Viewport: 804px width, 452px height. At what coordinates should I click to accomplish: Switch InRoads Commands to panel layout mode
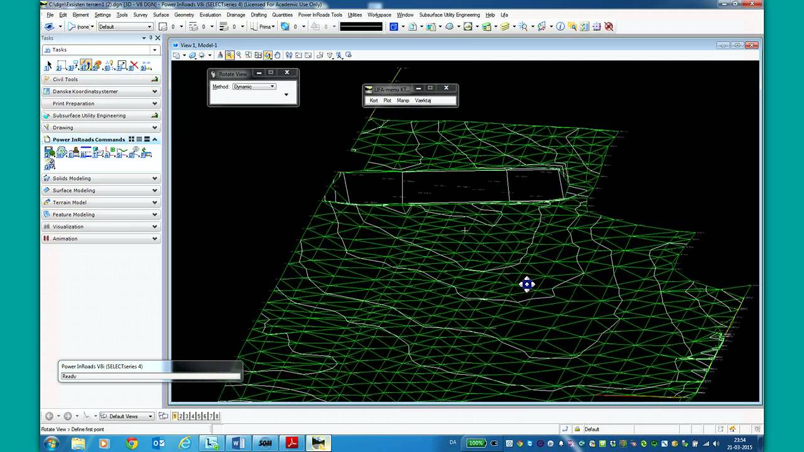click(147, 139)
